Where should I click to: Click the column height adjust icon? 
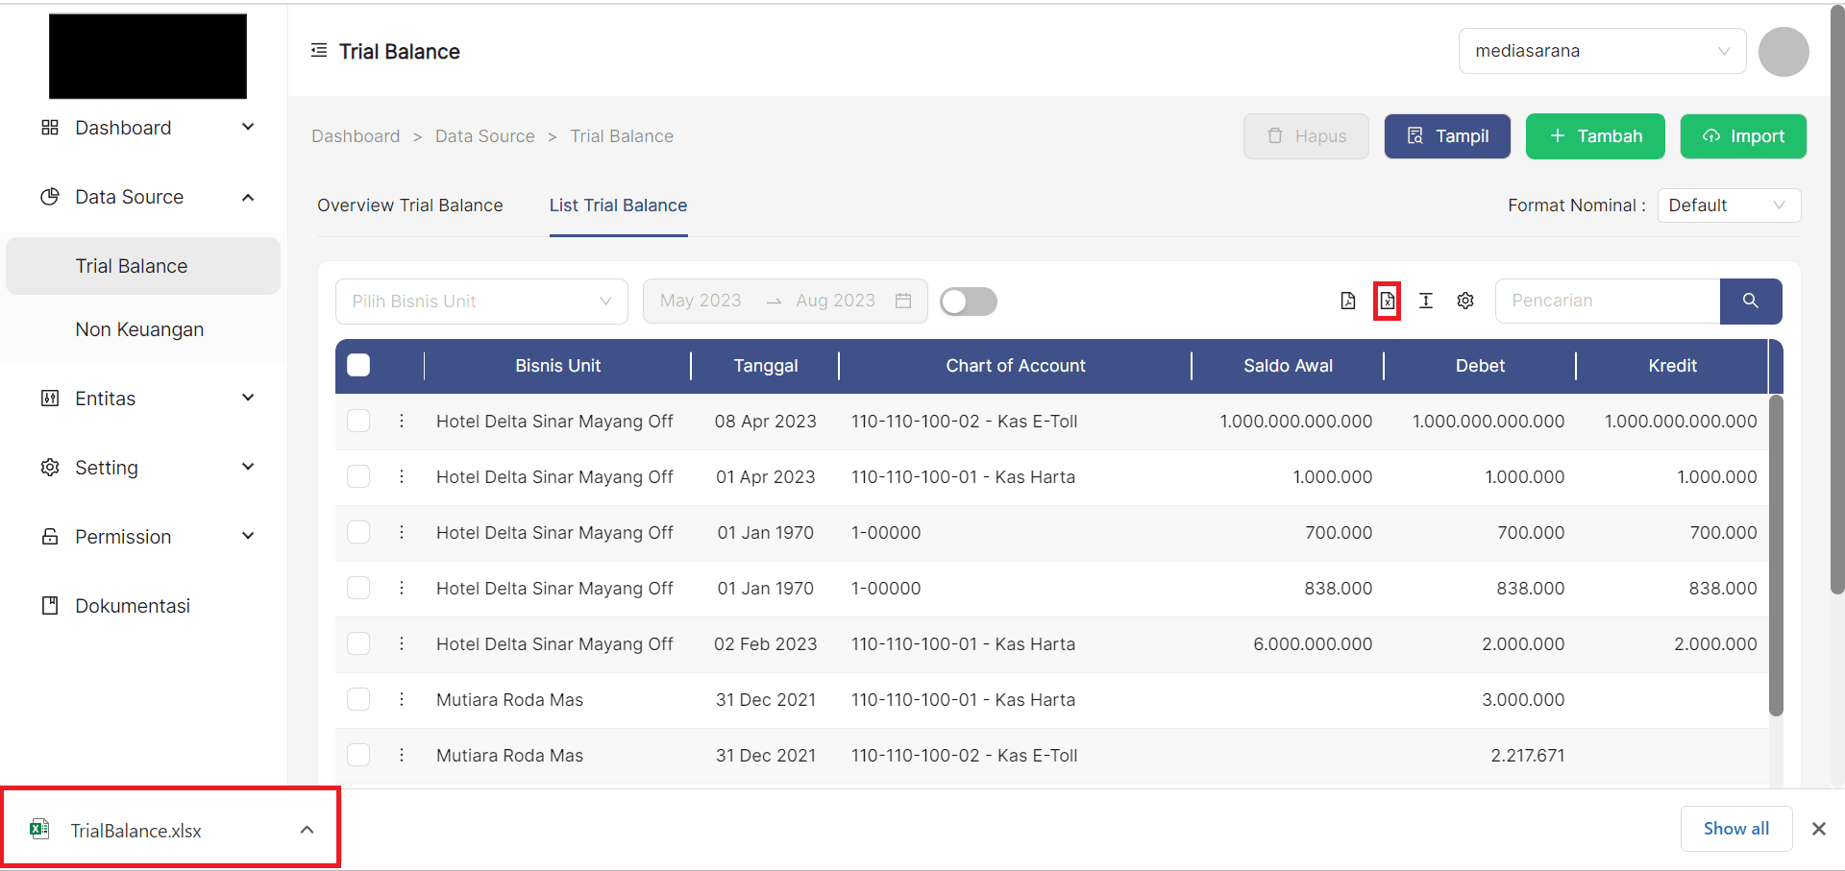click(1426, 302)
